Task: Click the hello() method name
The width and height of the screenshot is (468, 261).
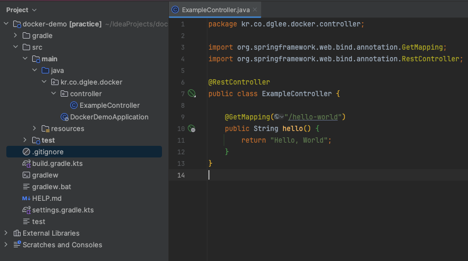Action: pos(292,128)
